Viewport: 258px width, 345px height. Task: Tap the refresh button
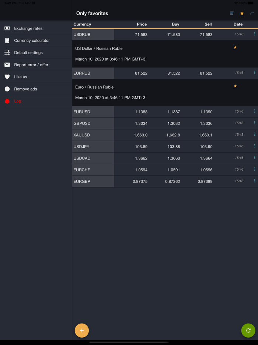click(248, 331)
